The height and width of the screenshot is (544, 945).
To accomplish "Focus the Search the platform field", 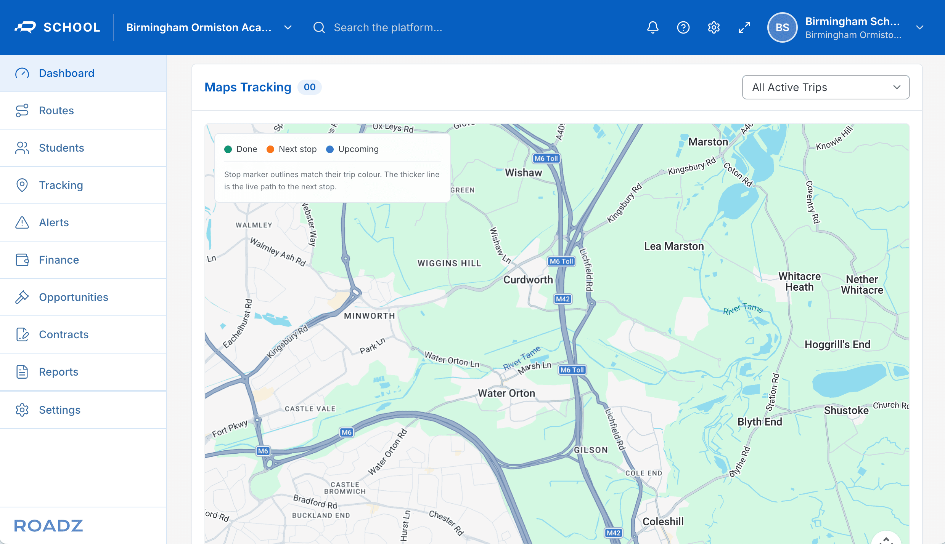I will (x=388, y=27).
